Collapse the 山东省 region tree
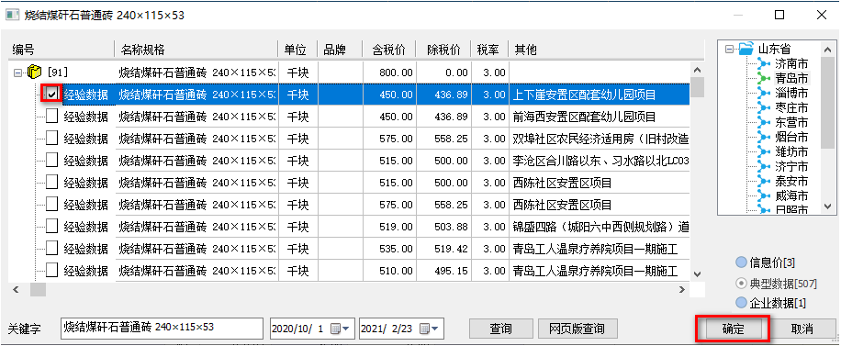Viewport: 841px width, 346px height. coord(729,49)
